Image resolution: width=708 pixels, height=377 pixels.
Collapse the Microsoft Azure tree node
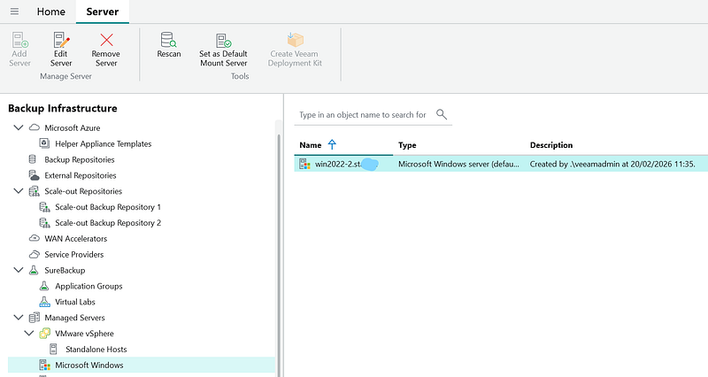[x=19, y=127]
